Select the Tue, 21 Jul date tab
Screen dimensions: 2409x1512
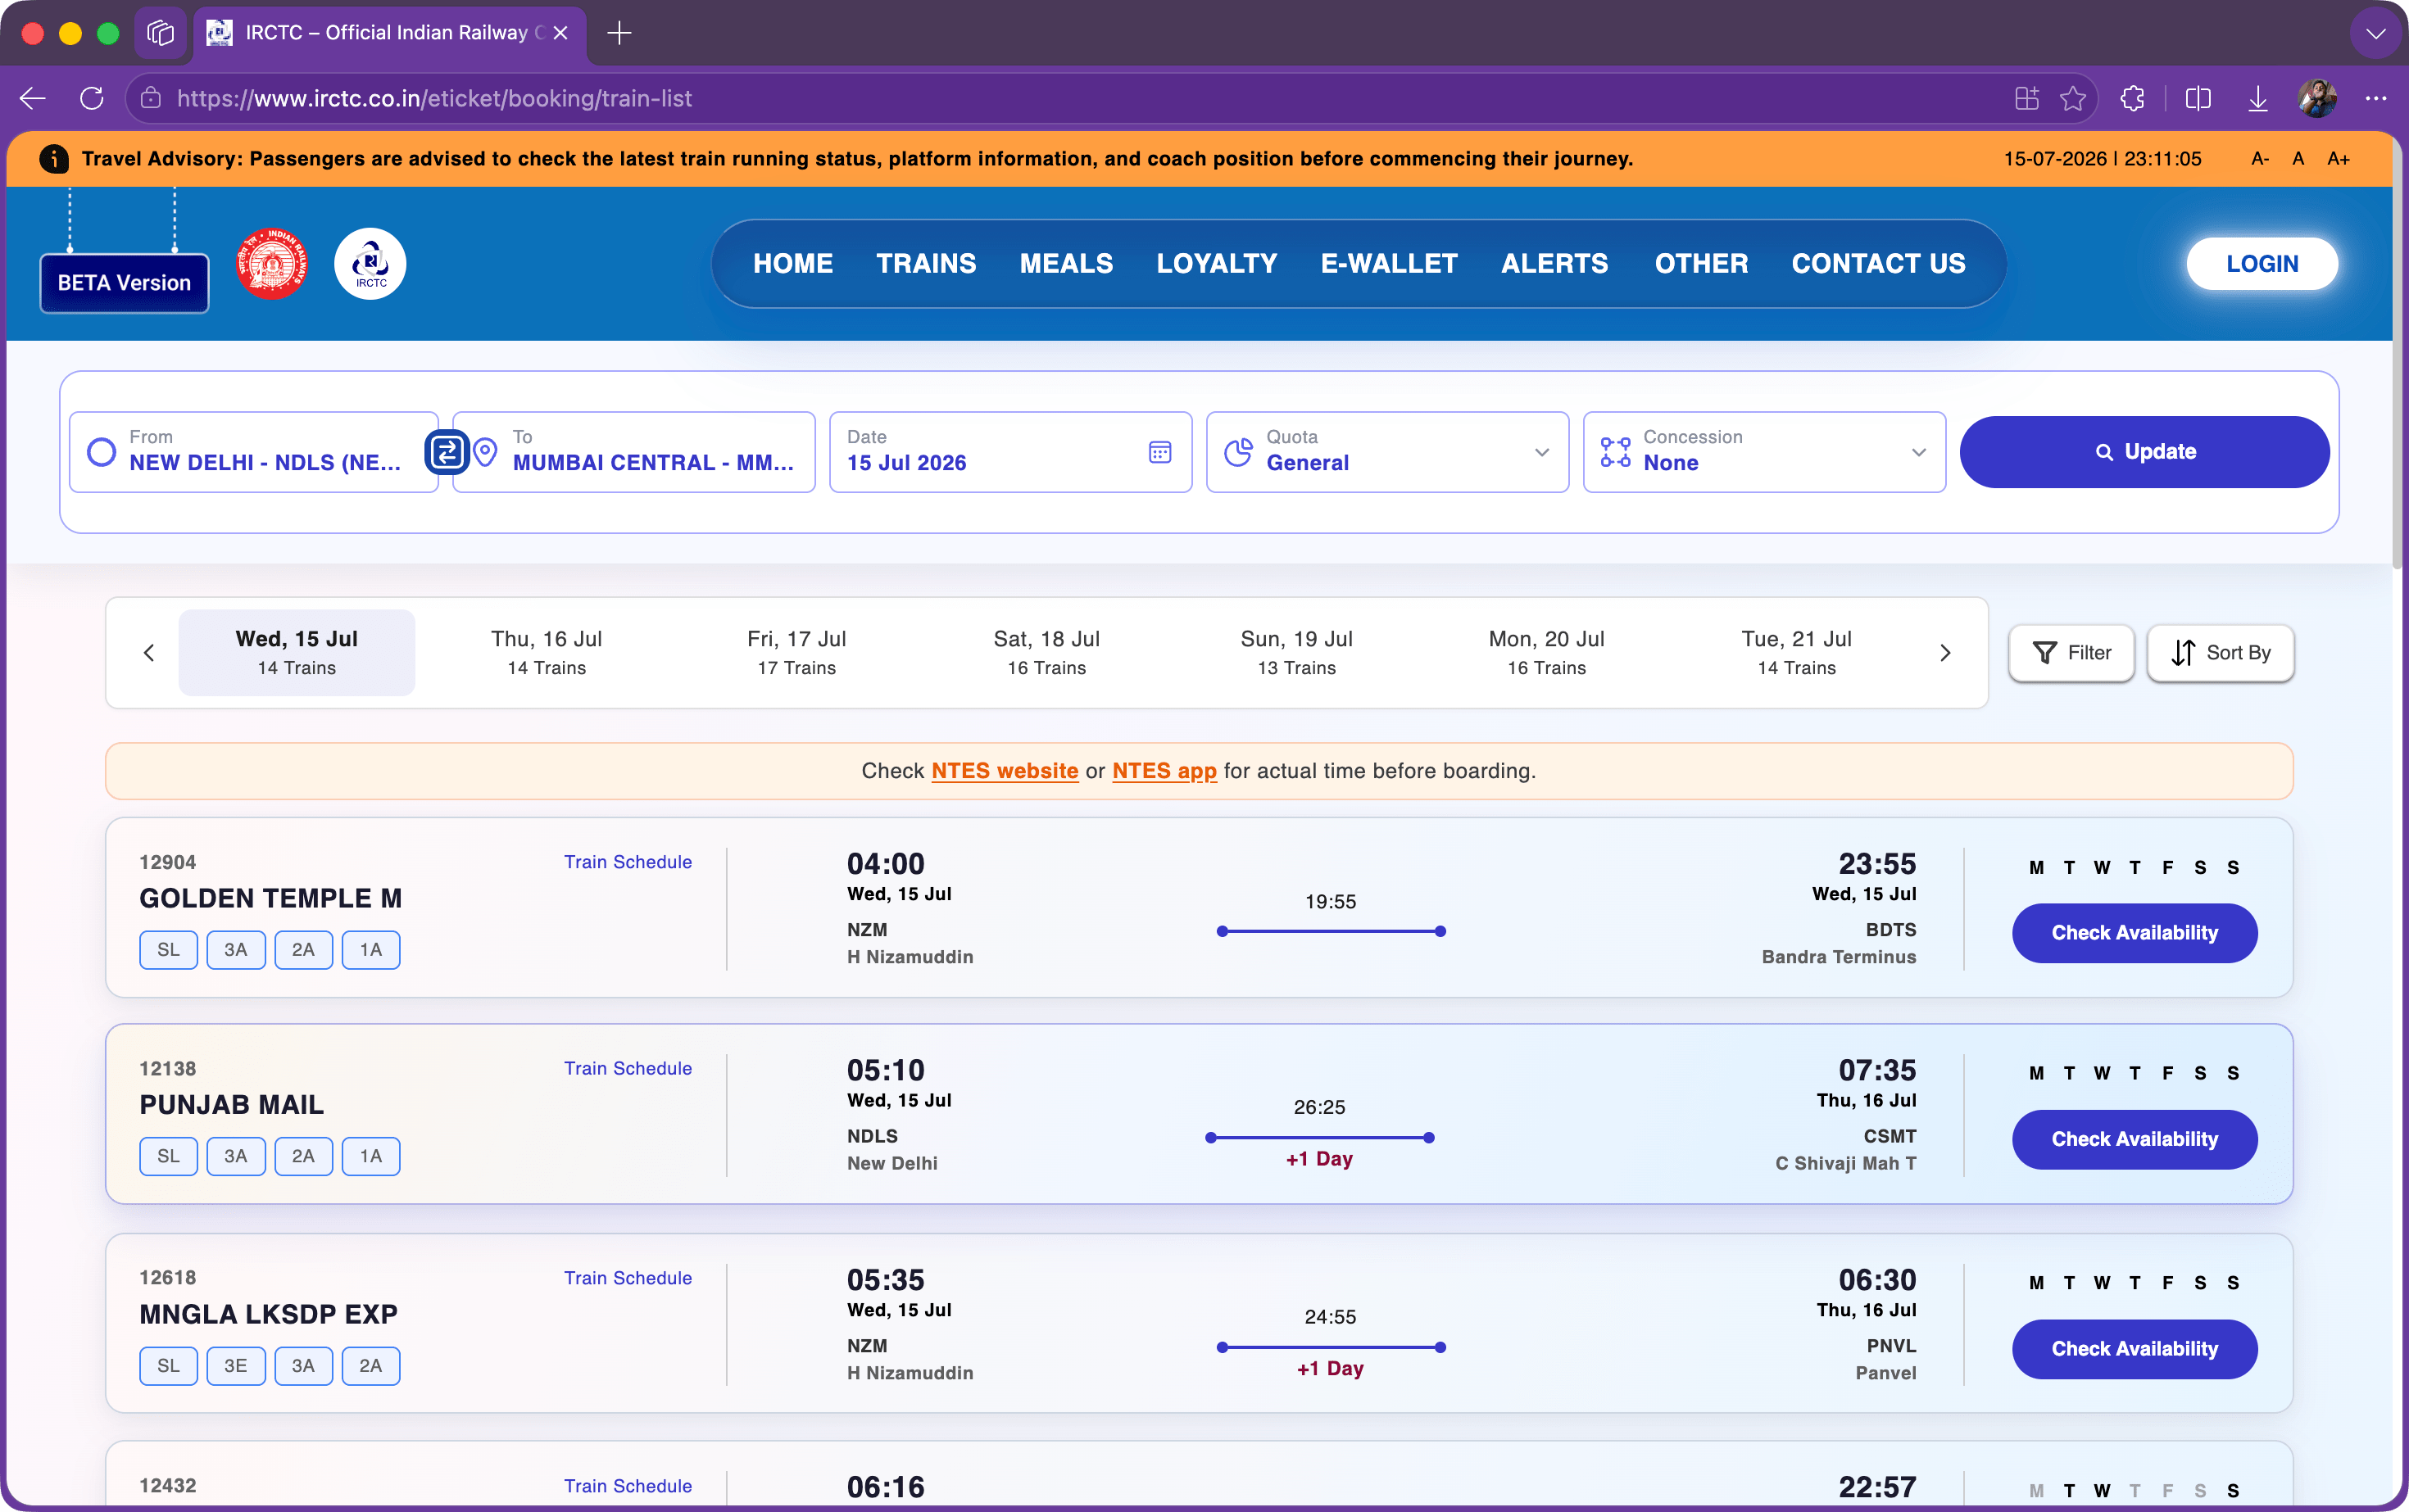pos(1797,653)
